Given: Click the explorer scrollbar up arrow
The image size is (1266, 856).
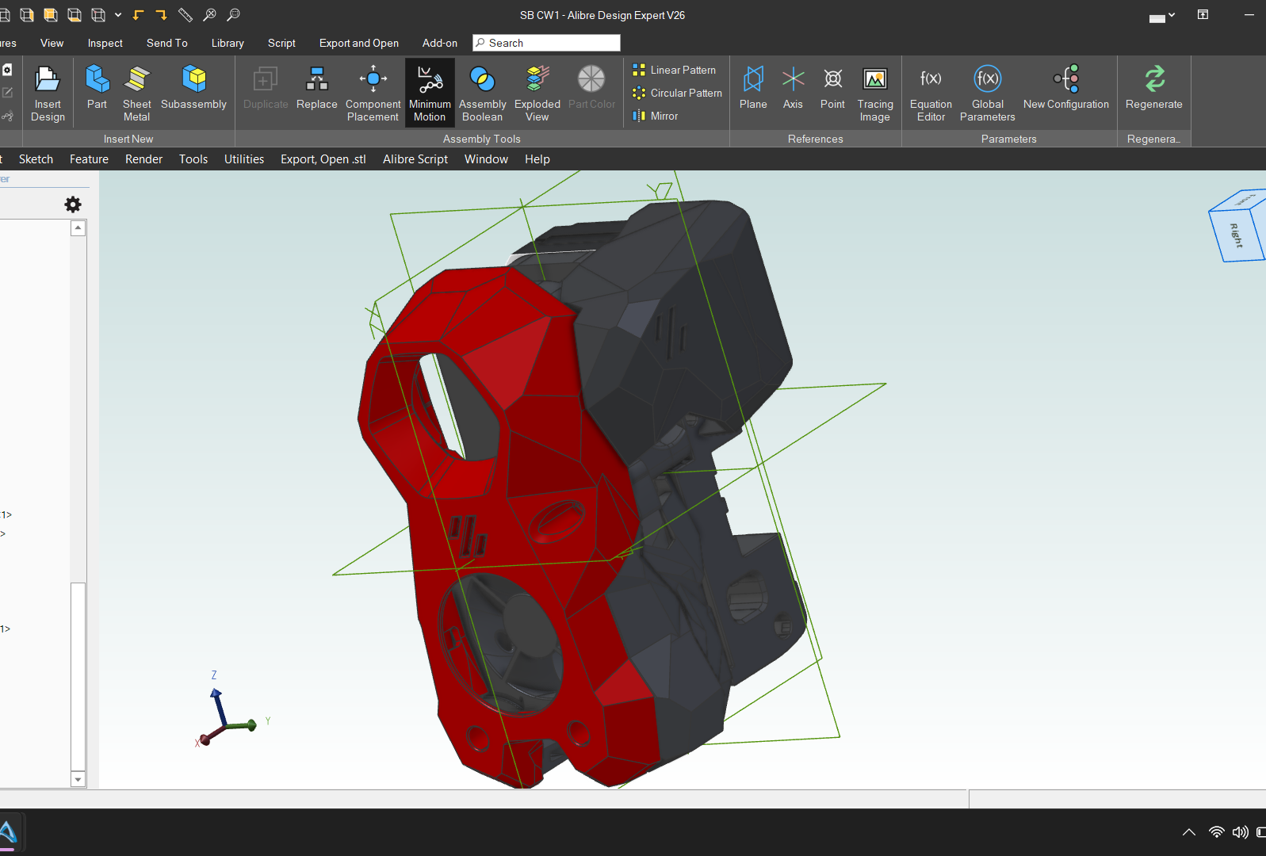Looking at the screenshot, I should pyautogui.click(x=78, y=228).
